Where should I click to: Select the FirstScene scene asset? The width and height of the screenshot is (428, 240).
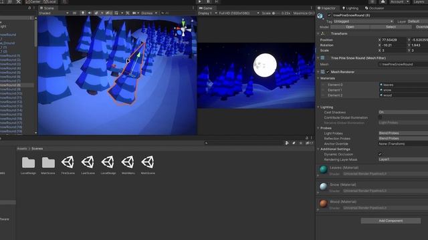68,165
